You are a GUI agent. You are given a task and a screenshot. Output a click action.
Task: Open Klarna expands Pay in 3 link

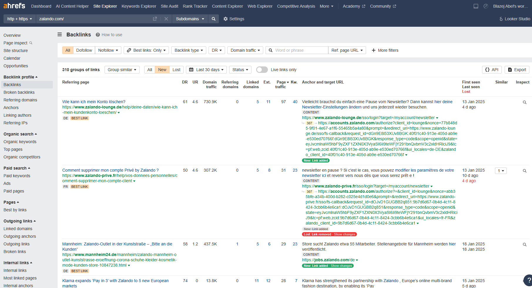coord(115,283)
